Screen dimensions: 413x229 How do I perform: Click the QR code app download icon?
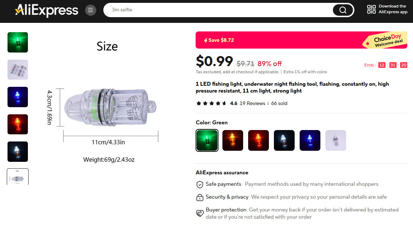(x=372, y=10)
